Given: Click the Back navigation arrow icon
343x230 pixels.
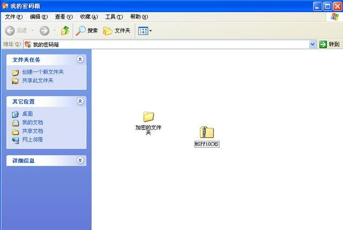Looking at the screenshot, I should coord(10,31).
